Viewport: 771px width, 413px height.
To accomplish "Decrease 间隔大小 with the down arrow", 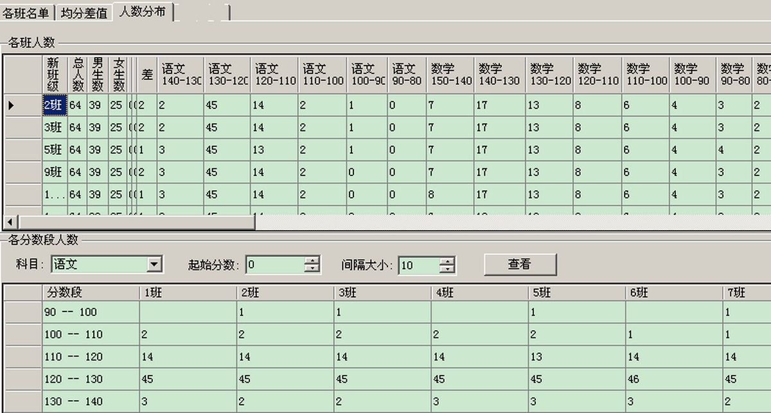I will point(448,268).
